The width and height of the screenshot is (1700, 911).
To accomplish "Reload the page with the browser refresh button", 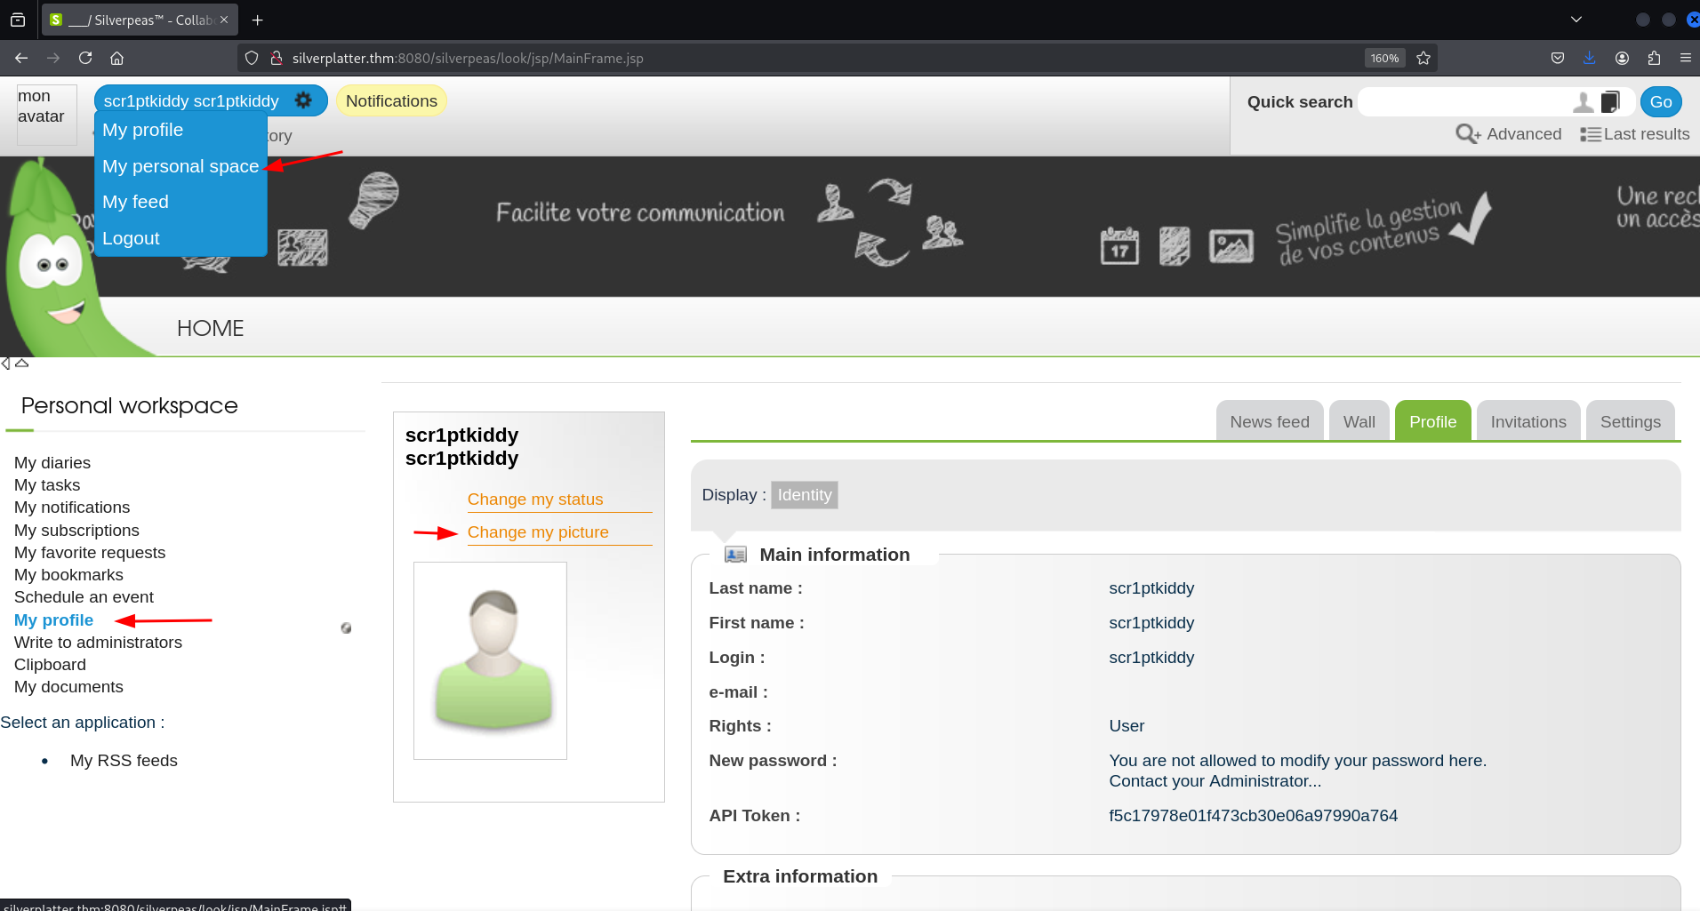I will click(x=85, y=58).
